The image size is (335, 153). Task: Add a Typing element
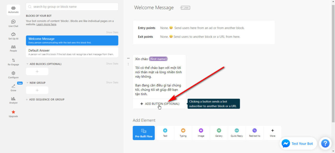coord(183,133)
